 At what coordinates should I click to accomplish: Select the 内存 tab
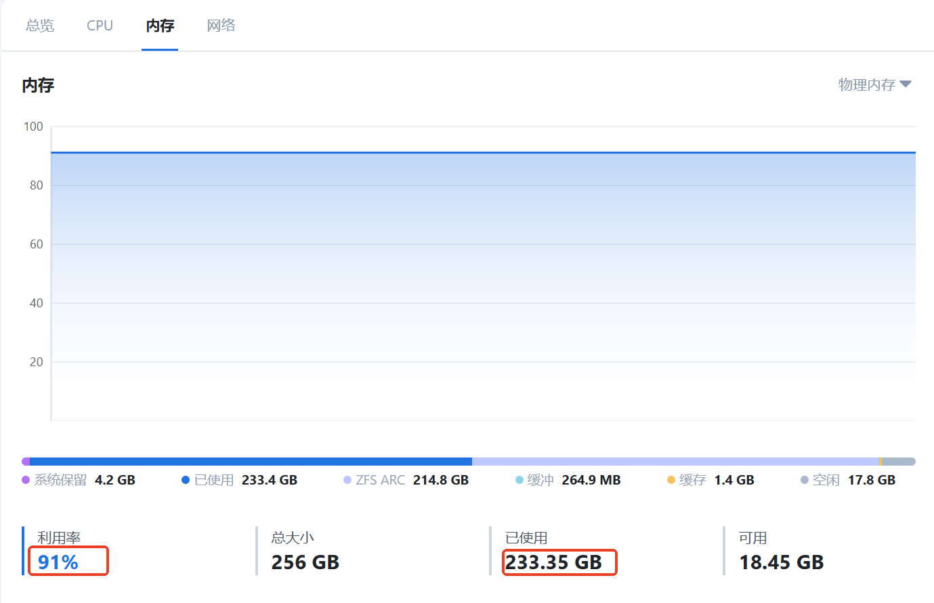160,26
